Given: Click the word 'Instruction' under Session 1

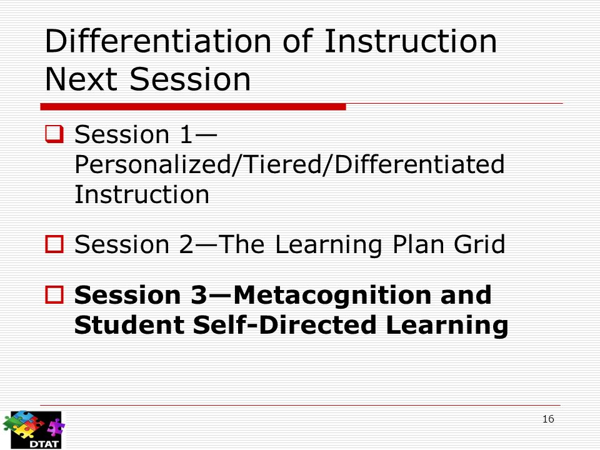Looking at the screenshot, I should point(142,194).
